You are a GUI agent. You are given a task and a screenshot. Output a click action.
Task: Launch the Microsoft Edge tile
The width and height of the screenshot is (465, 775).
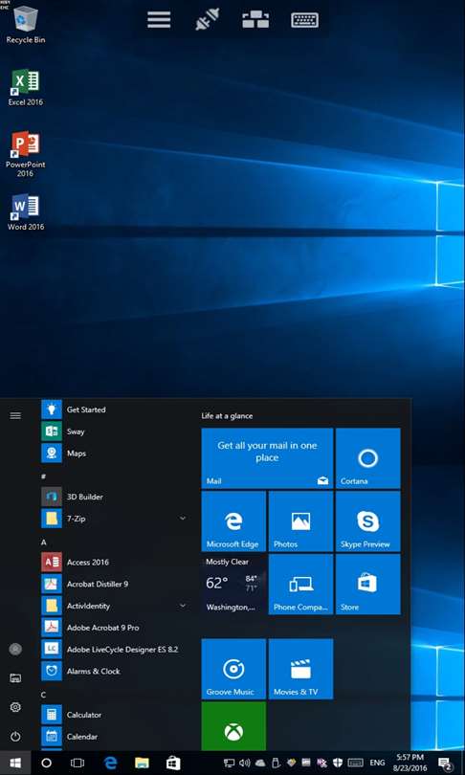pos(233,521)
